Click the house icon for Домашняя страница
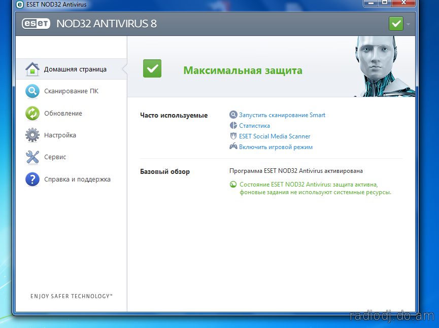The image size is (439, 328). 32,69
